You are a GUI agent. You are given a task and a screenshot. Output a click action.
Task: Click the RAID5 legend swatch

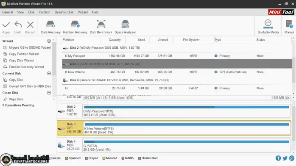pyautogui.click(x=123, y=158)
